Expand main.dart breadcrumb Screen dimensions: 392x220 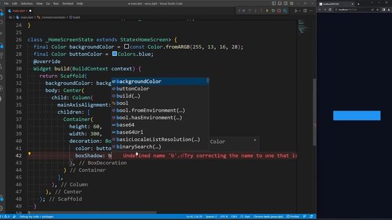24,17
